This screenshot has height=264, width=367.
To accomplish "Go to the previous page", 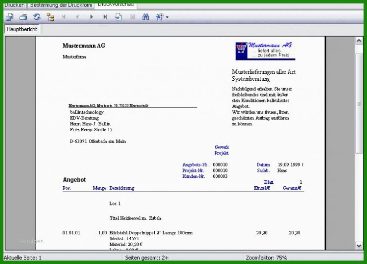I will click(77, 17).
